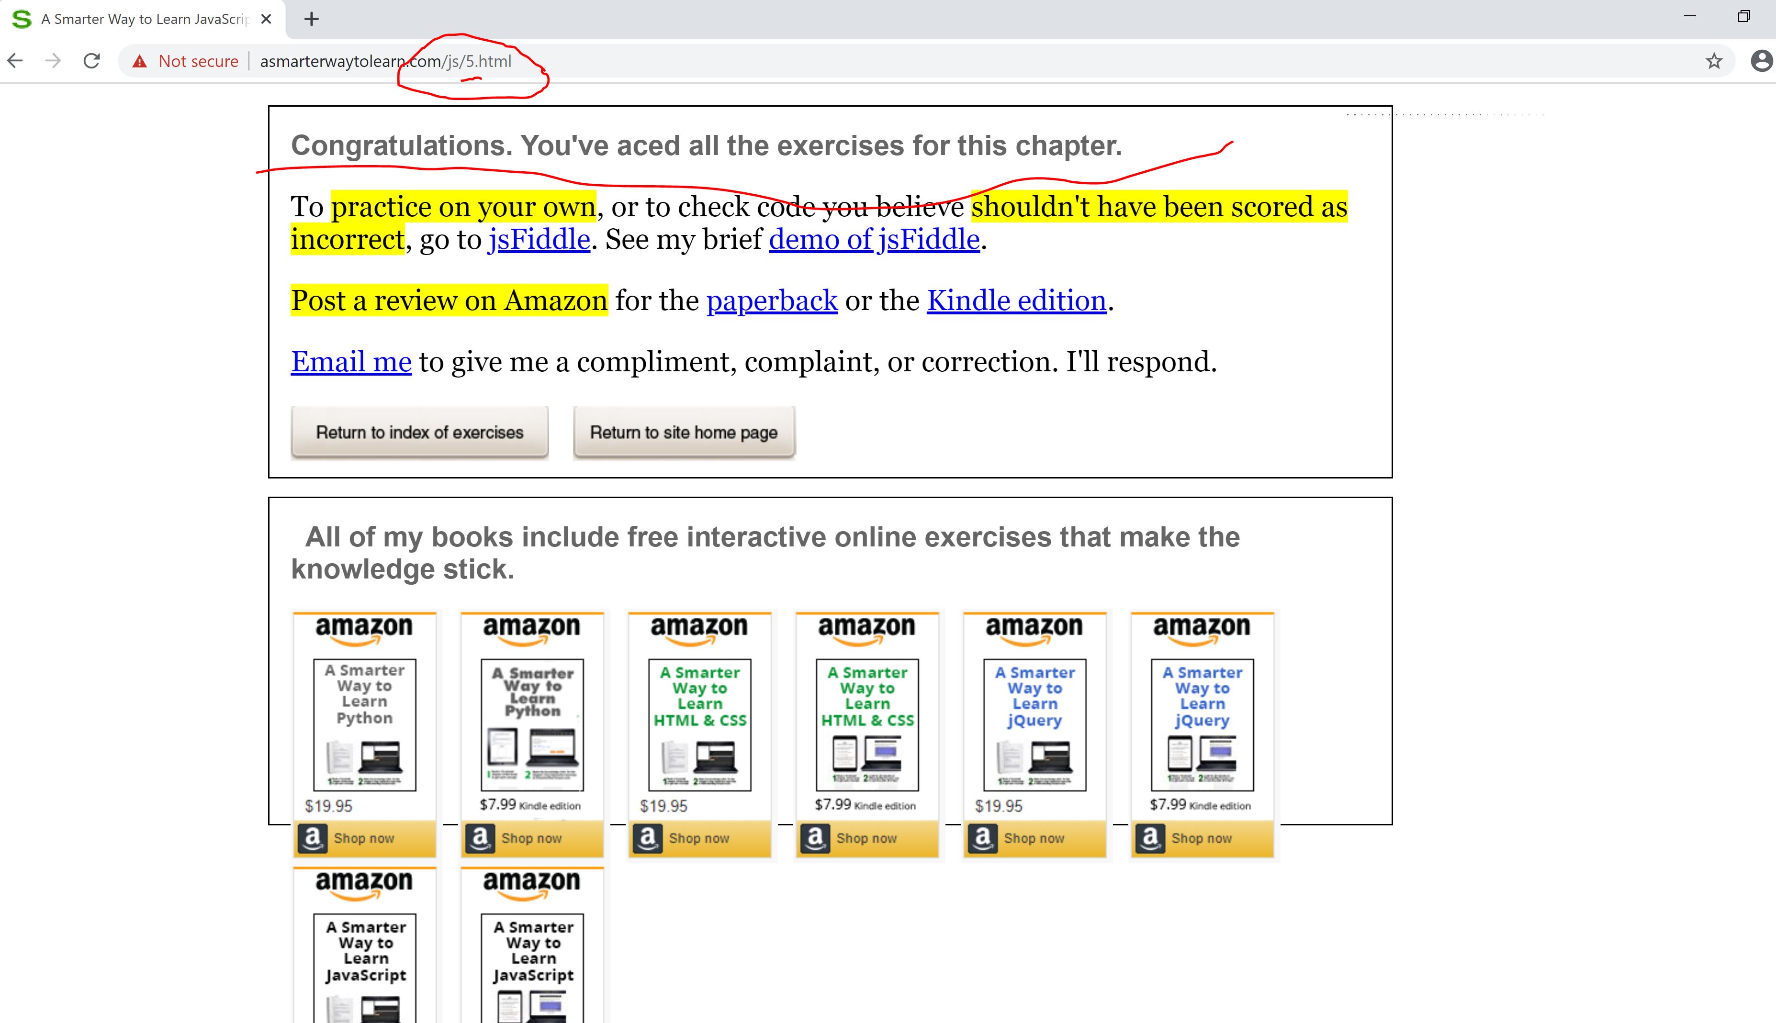Open the first Learn JavaScript book cover
The image size is (1776, 1023).
point(364,968)
